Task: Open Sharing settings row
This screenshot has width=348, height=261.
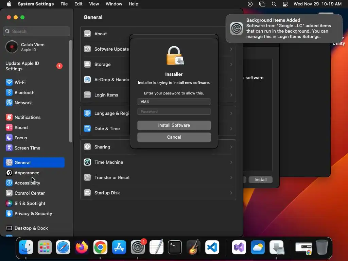Action: (158, 147)
